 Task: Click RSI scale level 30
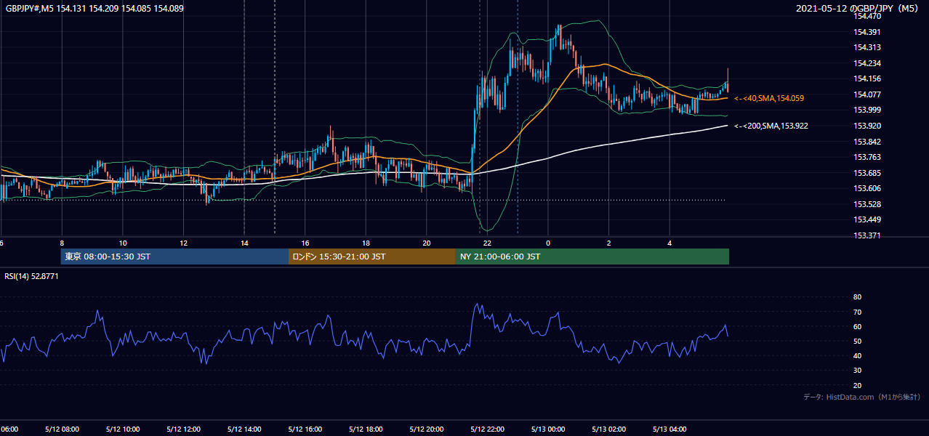click(857, 371)
